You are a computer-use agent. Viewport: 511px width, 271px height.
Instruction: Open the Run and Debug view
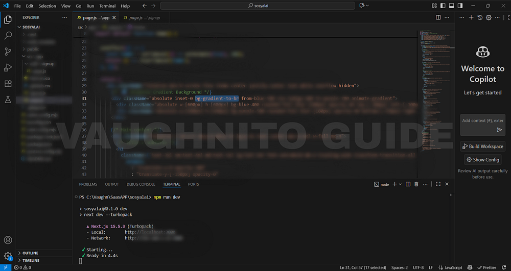[8, 67]
